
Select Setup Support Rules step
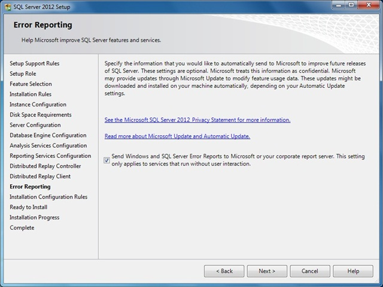[x=35, y=63]
